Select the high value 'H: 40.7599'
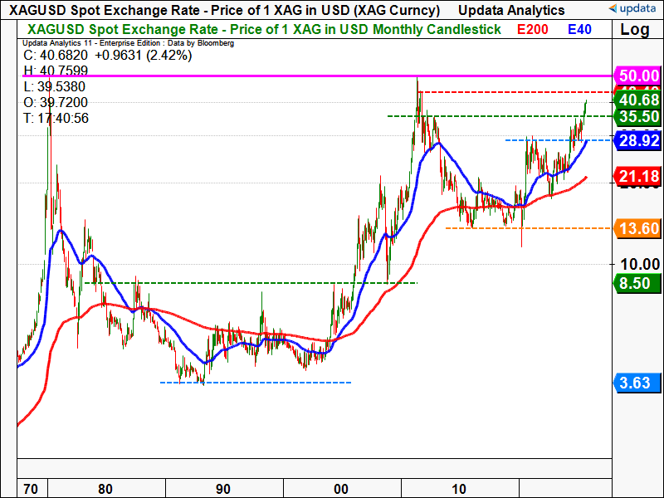Image resolution: width=664 pixels, height=498 pixels. click(x=56, y=71)
